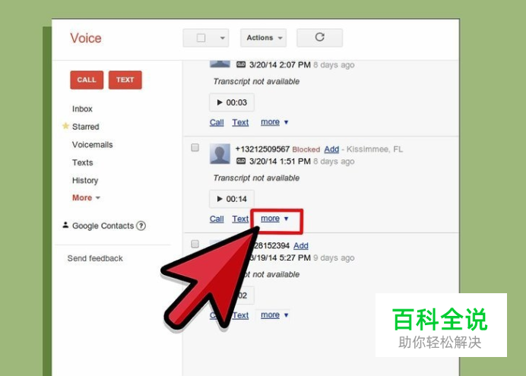This screenshot has height=376, width=526.
Task: Click the refresh icon button
Action: tap(319, 37)
